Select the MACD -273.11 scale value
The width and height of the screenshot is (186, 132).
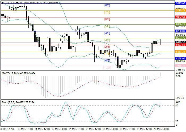click(180, 98)
